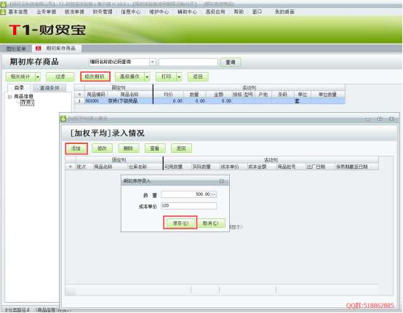The height and width of the screenshot is (313, 403).
Task: Open the quantity ellipsis button beside 500.00
Action: click(x=214, y=194)
